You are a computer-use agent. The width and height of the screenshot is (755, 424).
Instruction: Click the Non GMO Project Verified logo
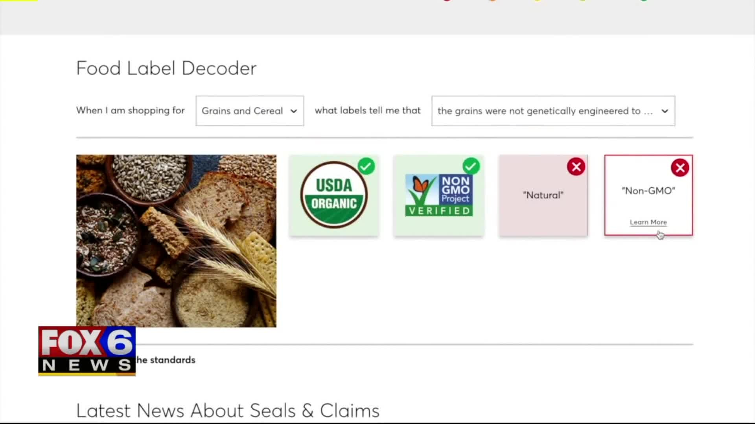tap(439, 195)
